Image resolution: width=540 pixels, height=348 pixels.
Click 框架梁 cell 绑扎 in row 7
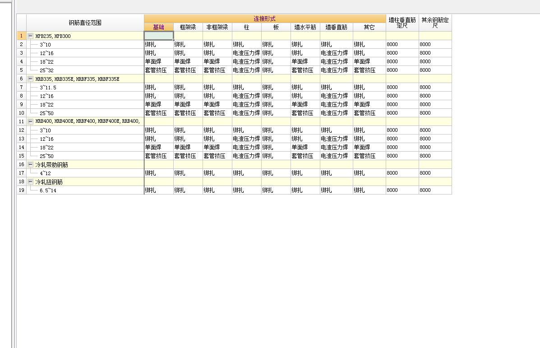click(188, 87)
